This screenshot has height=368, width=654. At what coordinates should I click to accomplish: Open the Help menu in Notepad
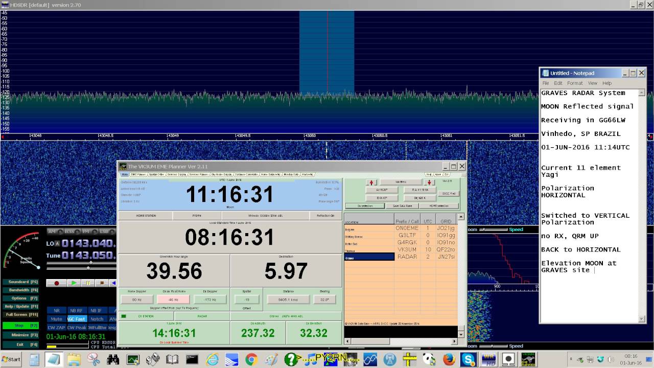(607, 83)
